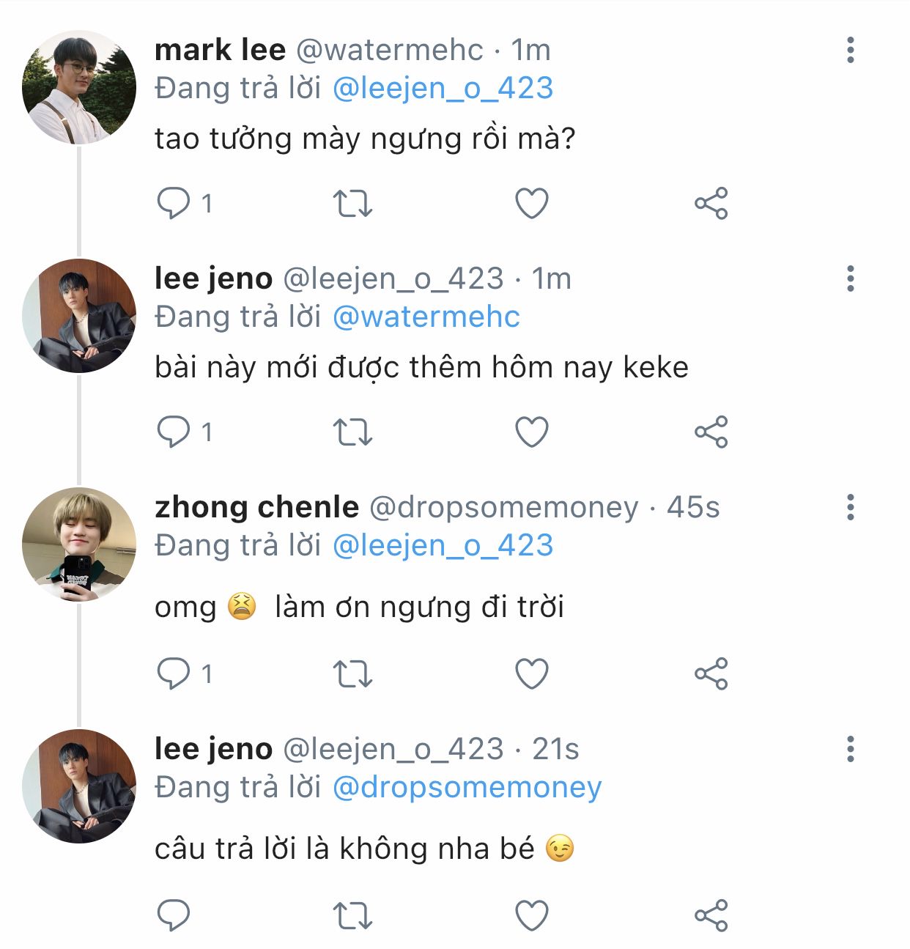The width and height of the screenshot is (910, 949).
Task: Reply to lee jeno's last tweet
Action: (x=174, y=915)
